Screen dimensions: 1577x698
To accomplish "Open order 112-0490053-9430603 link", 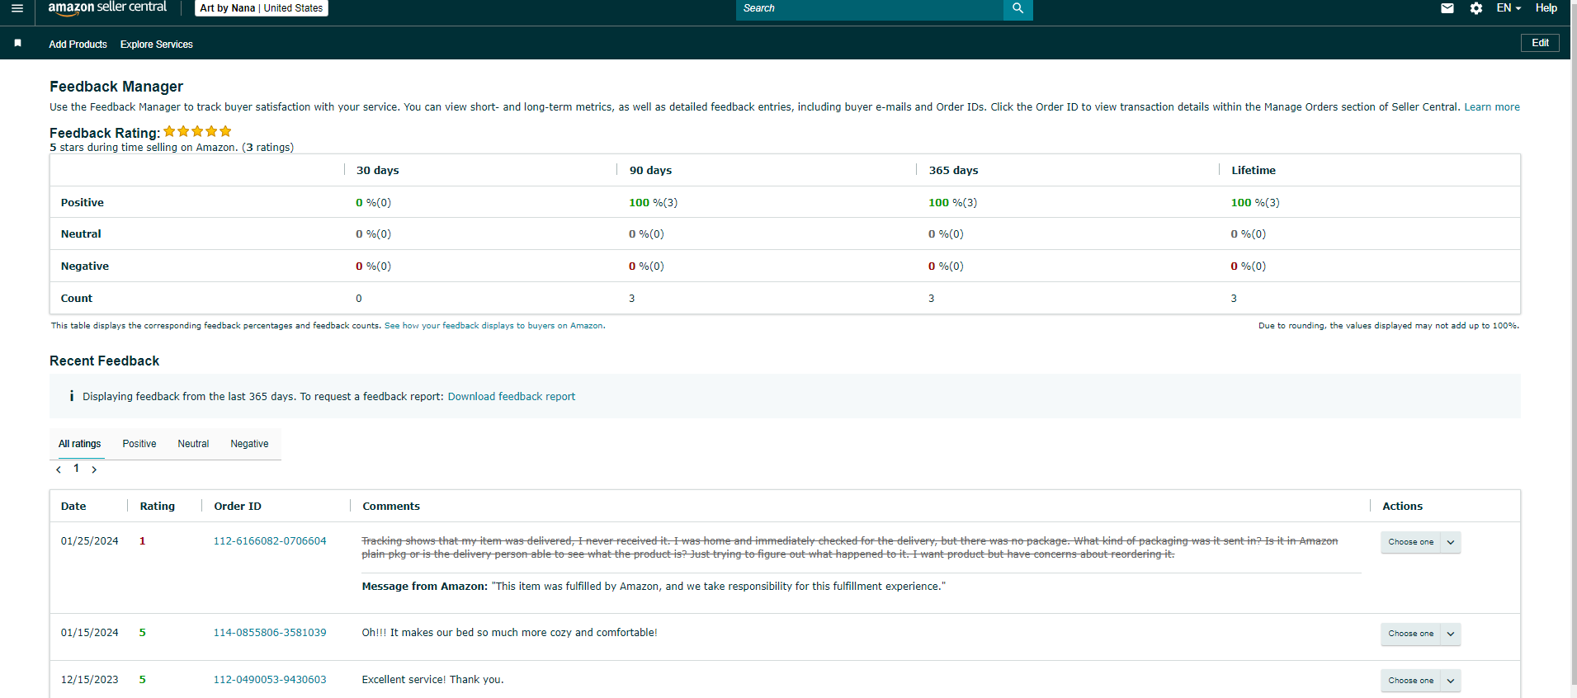I will (x=270, y=680).
